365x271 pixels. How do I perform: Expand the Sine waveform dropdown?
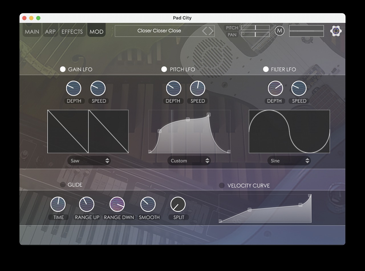click(289, 161)
